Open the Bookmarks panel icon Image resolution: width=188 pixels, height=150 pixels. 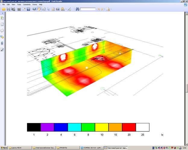click(2, 18)
